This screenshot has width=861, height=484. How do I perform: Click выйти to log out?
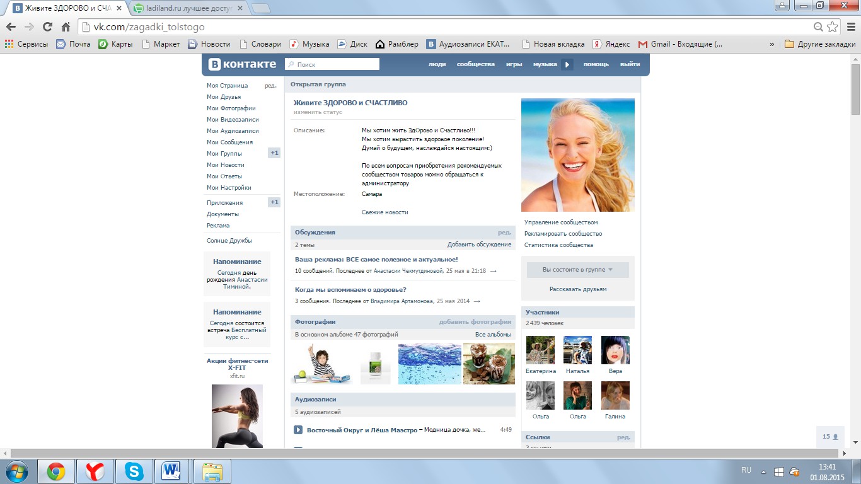pos(630,64)
